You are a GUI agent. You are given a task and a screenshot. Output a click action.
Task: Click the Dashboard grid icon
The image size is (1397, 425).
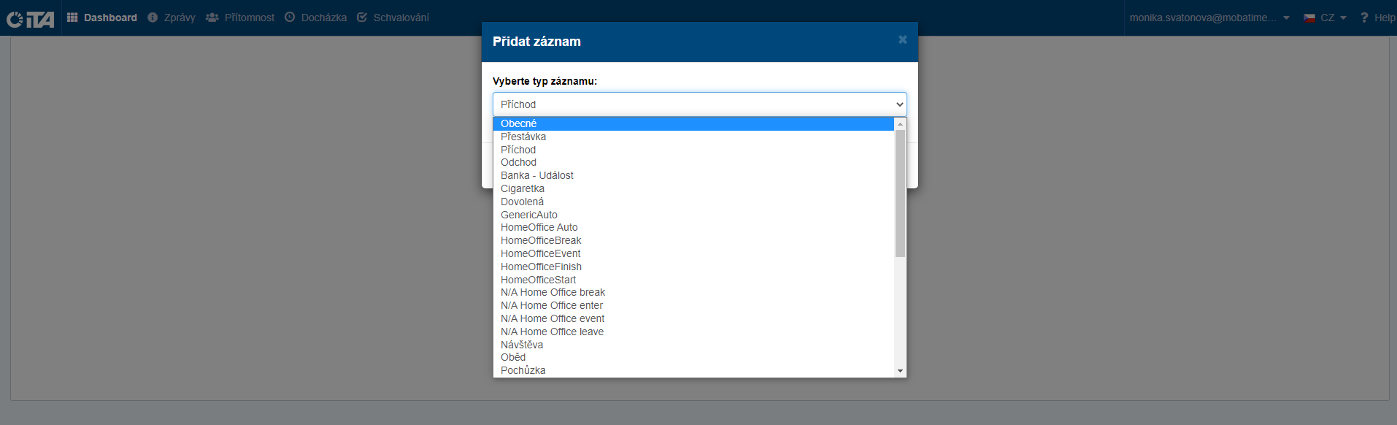(x=72, y=18)
